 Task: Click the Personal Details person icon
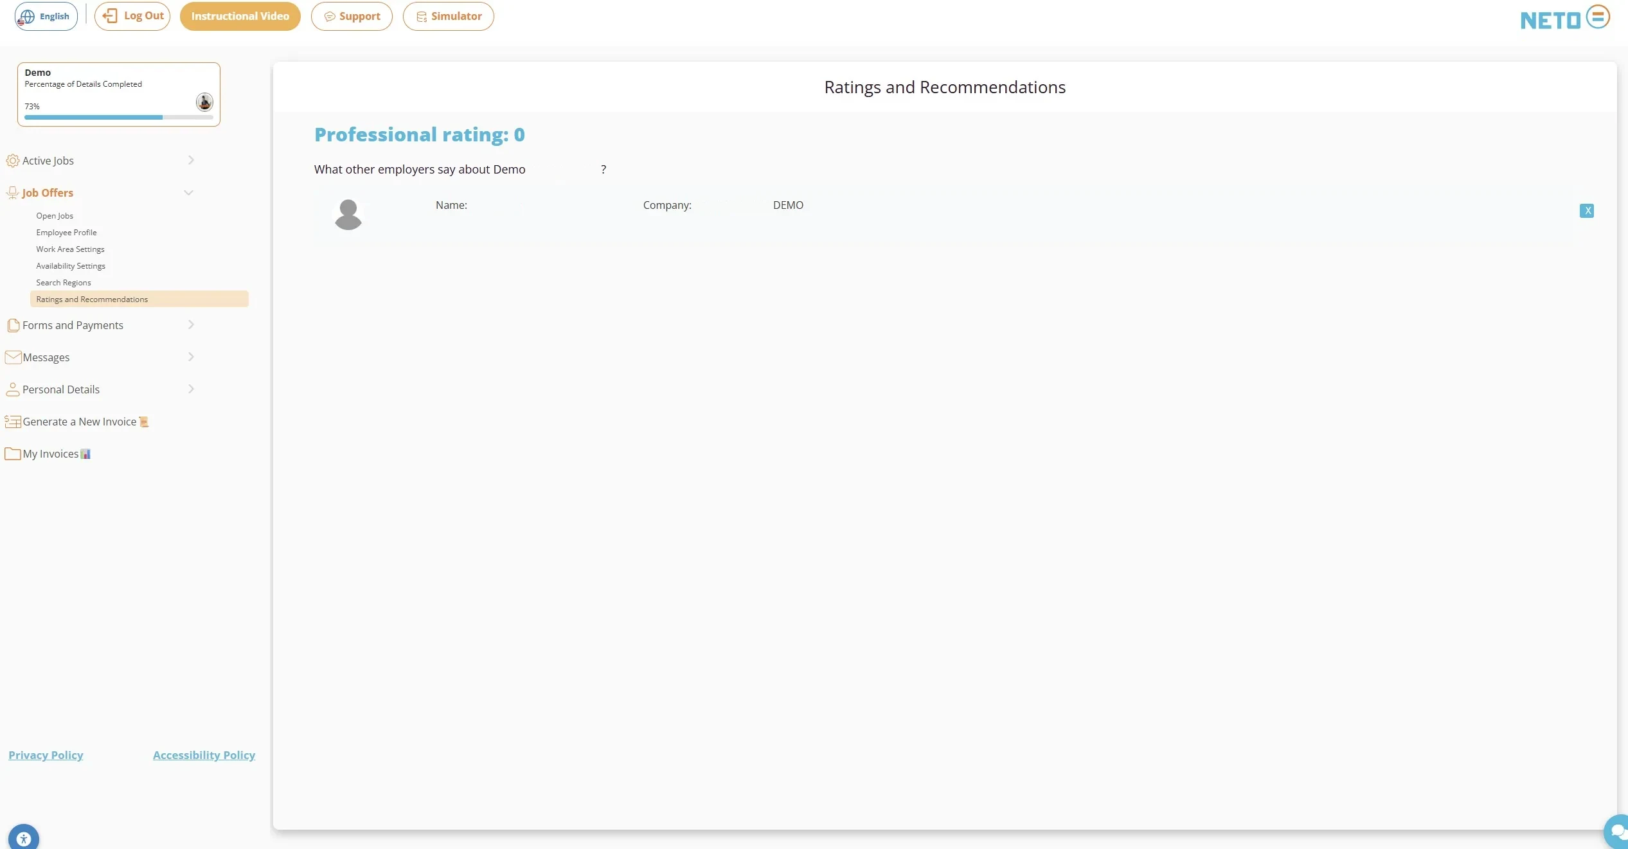pos(12,389)
